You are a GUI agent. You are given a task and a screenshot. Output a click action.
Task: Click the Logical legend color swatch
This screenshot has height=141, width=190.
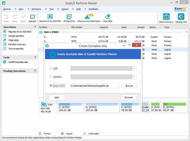coord(62,133)
